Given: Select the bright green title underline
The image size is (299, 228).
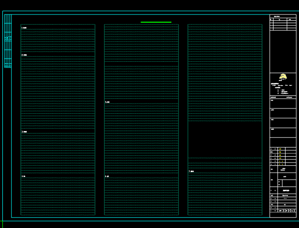Looking at the screenshot, I should point(156,22).
